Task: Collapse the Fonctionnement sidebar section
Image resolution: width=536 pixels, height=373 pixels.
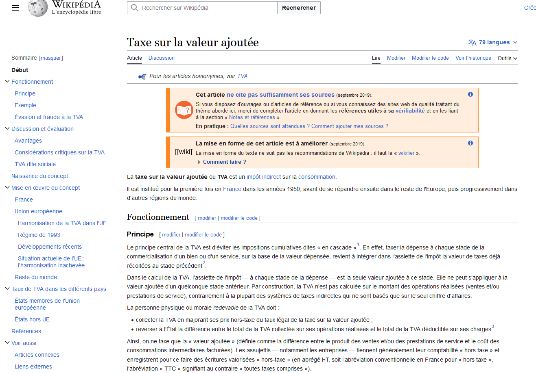Action: click(x=7, y=82)
